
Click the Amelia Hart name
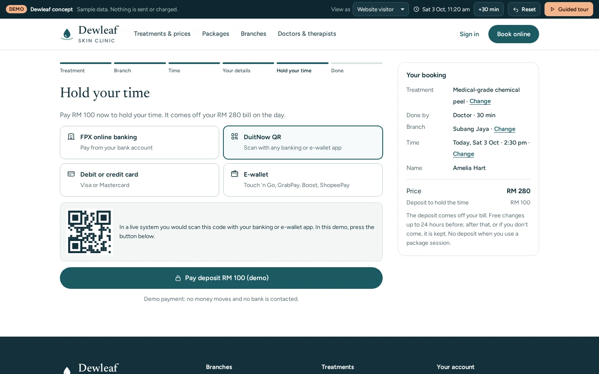point(469,168)
